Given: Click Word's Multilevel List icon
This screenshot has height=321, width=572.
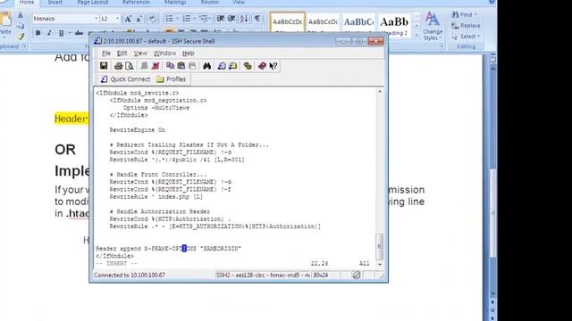Looking at the screenshot, I should pos(203,19).
